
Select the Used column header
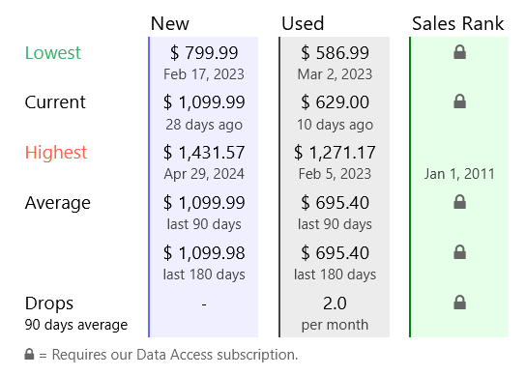(x=303, y=23)
